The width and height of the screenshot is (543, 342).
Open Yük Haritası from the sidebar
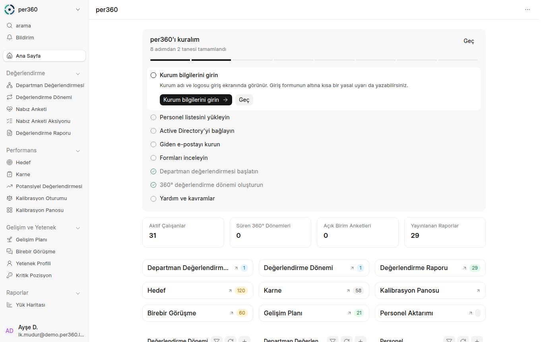(x=44, y=305)
